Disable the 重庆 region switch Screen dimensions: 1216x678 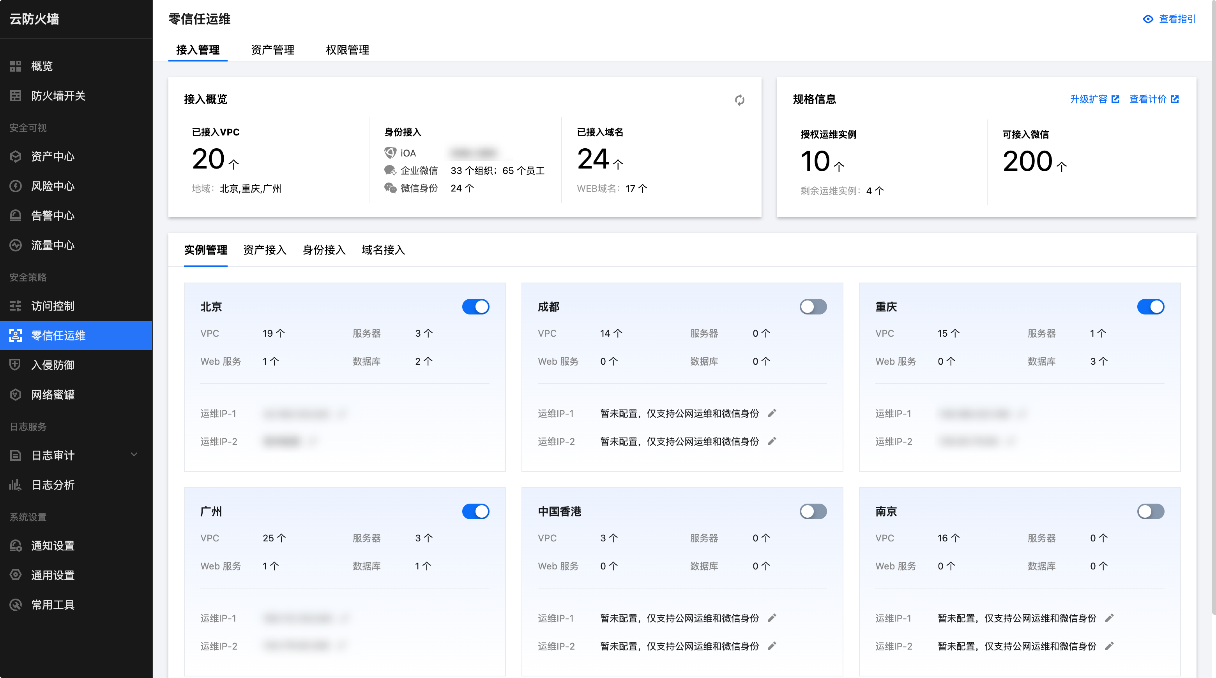pyautogui.click(x=1151, y=307)
